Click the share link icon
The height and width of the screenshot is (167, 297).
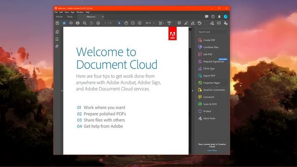[212, 23]
